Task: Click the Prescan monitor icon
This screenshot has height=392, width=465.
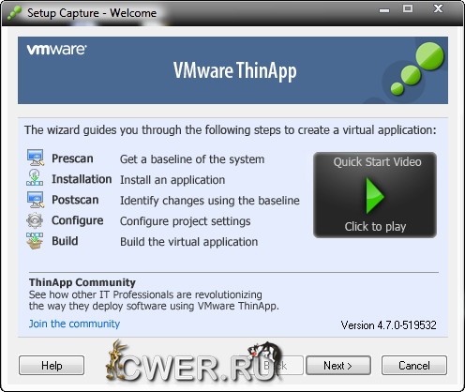Action: 36,158
